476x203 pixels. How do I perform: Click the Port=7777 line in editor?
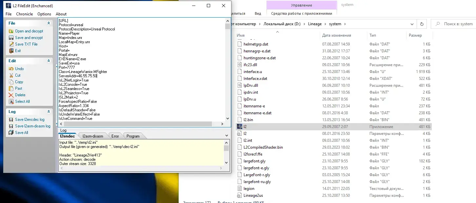(x=67, y=67)
